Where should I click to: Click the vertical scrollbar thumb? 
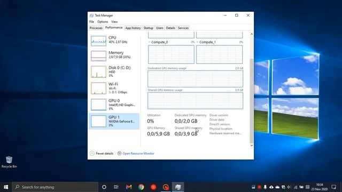click(252, 101)
